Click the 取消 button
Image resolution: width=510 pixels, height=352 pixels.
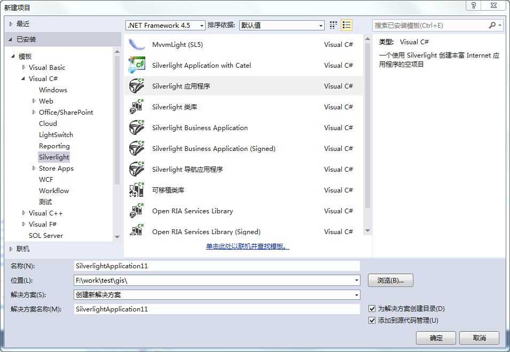click(x=479, y=338)
